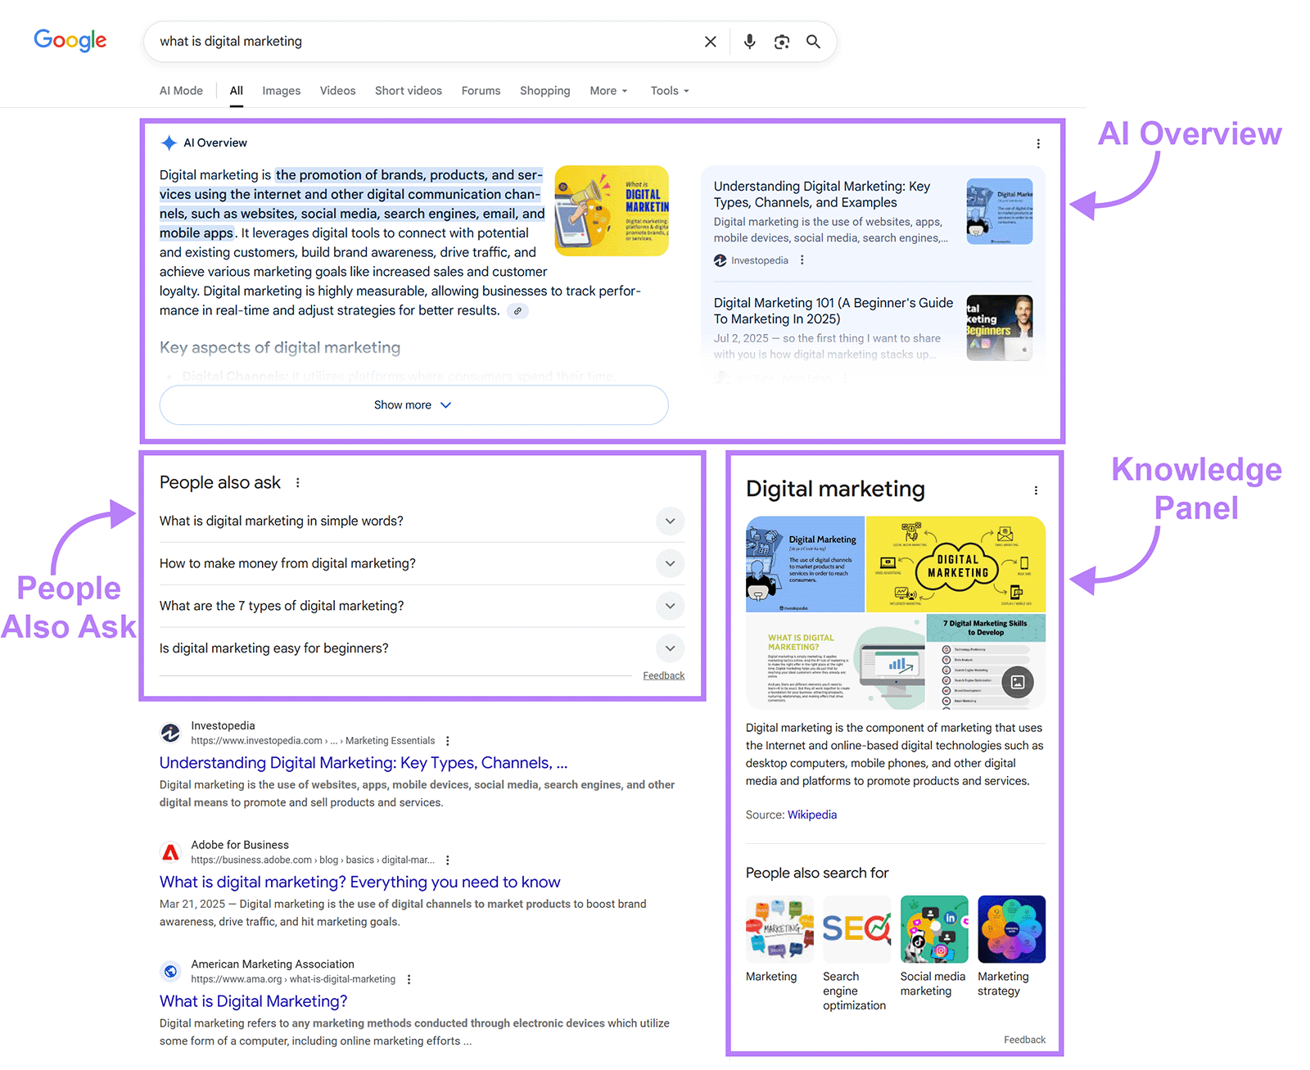Expand Show more in the AI Overview
Viewport: 1310px width, 1070px height.
[413, 404]
